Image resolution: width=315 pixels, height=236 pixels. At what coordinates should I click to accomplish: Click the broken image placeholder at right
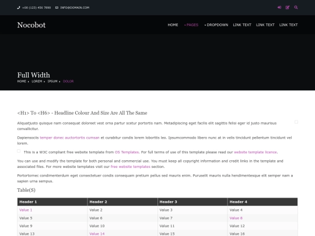(296, 122)
